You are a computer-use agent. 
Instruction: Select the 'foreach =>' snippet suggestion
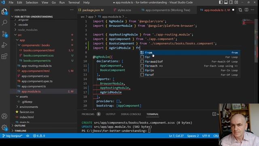click(x=190, y=66)
